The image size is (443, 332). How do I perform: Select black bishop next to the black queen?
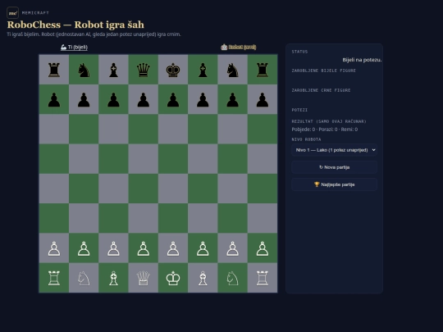pyautogui.click(x=113, y=70)
